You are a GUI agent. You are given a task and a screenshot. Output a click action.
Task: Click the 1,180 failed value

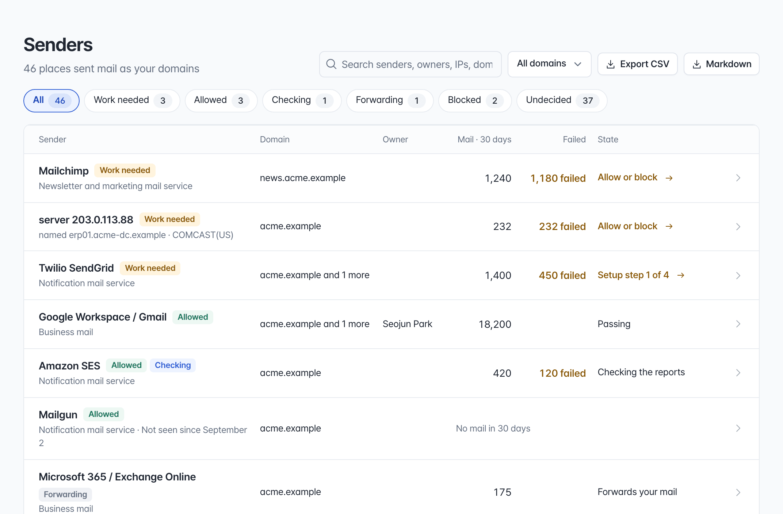(558, 178)
